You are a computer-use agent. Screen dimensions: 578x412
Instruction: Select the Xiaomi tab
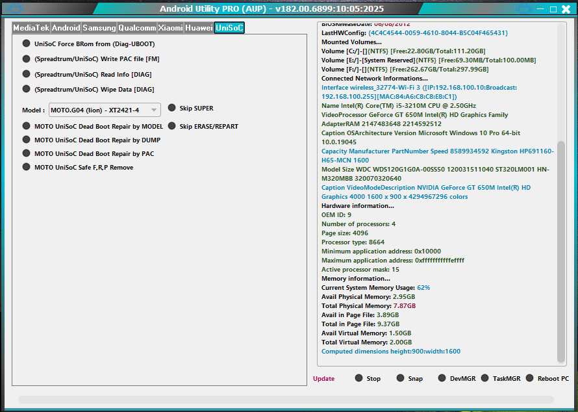point(170,28)
